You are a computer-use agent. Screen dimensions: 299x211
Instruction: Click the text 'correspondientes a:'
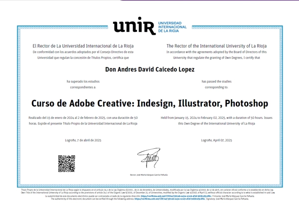(x=83, y=87)
